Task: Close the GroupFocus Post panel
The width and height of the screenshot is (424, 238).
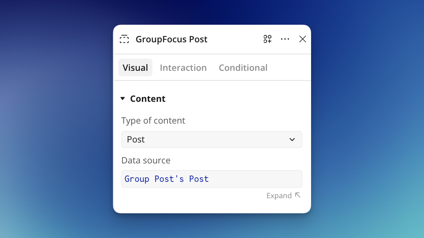Action: coord(303,39)
